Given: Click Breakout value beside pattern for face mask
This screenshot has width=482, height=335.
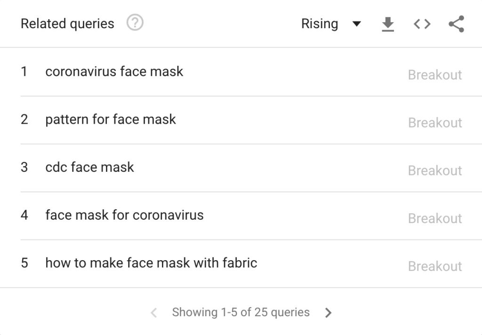Looking at the screenshot, I should (x=434, y=123).
